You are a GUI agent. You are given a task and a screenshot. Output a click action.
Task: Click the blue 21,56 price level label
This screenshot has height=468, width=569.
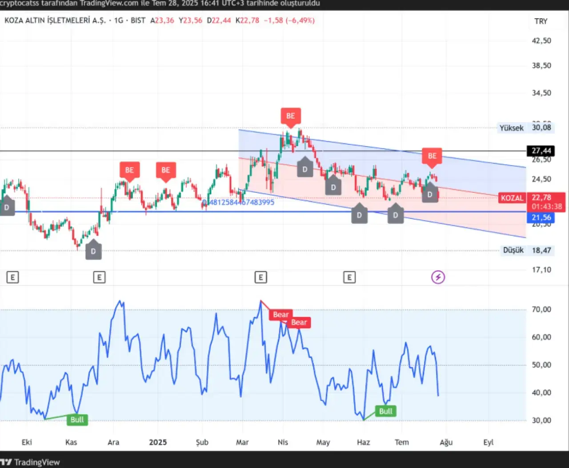pos(541,218)
